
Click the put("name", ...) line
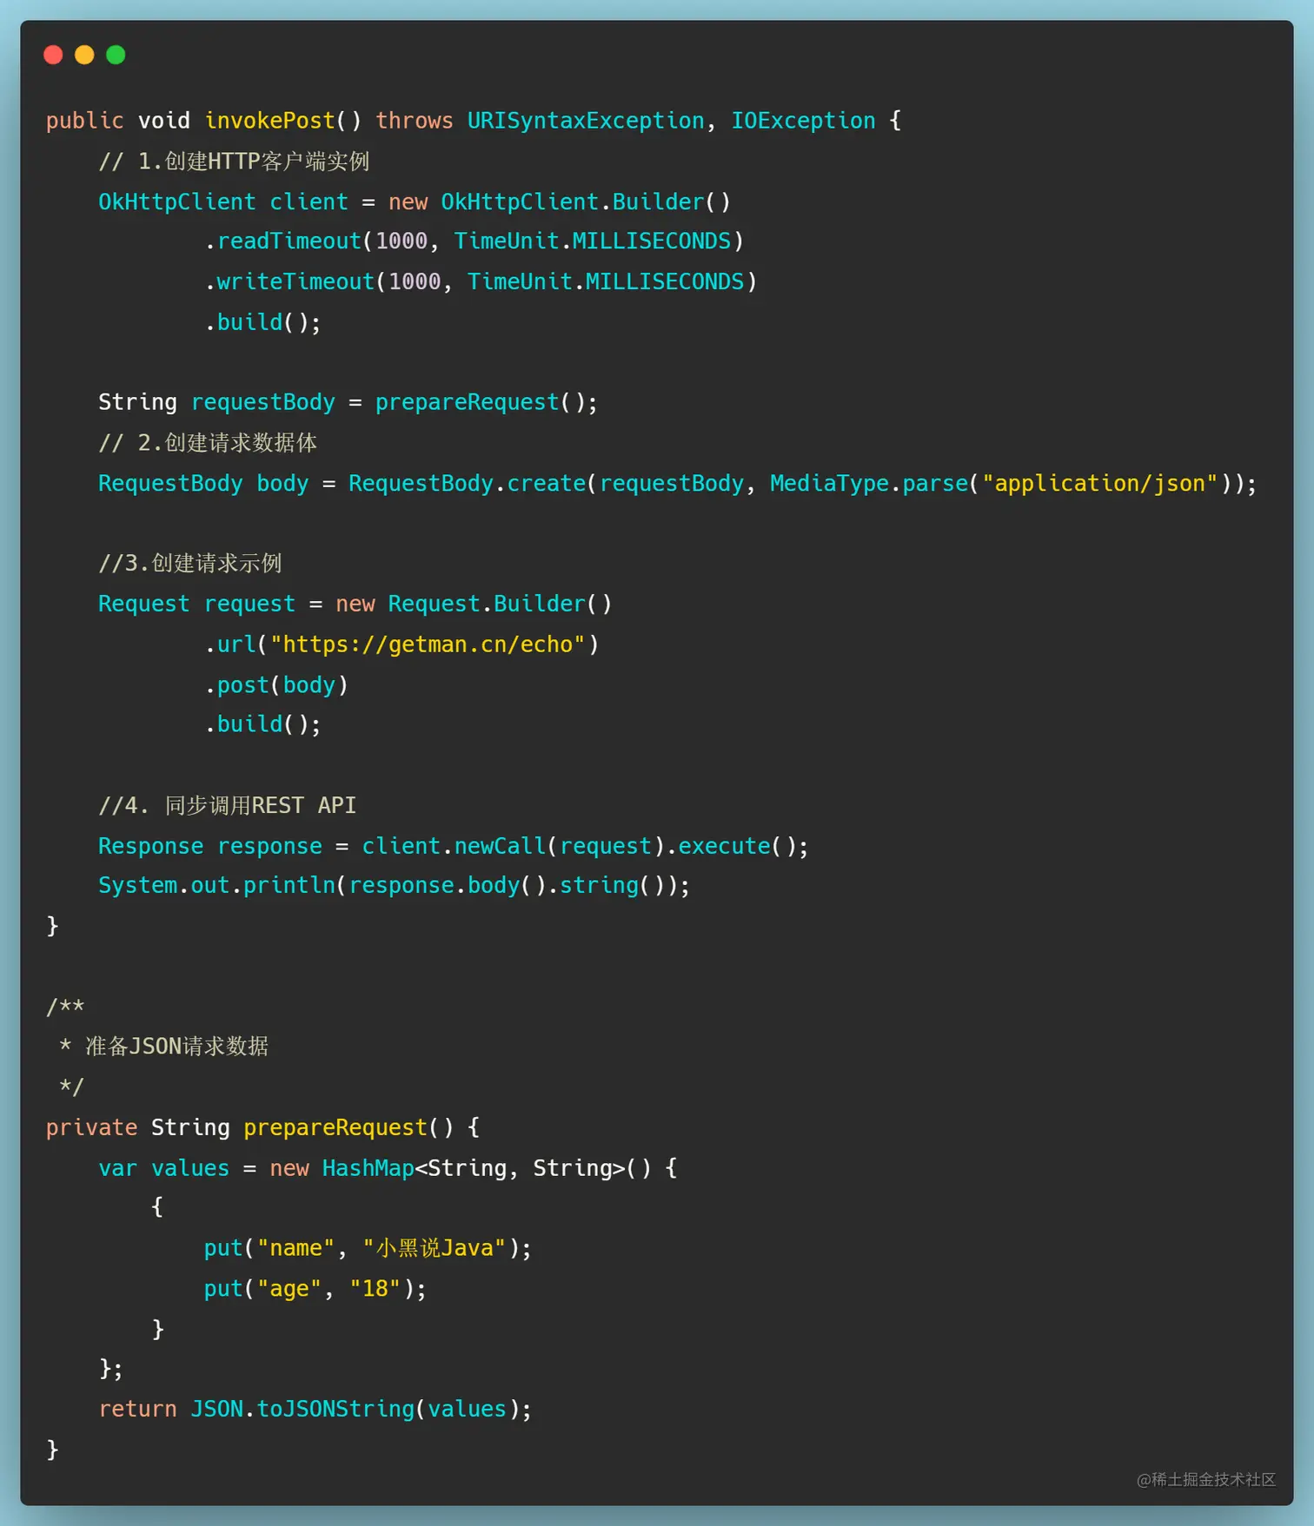click(x=368, y=1248)
